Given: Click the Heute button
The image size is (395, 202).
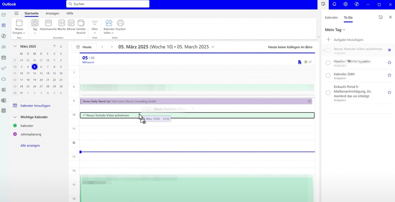Looking at the screenshot, I should pyautogui.click(x=84, y=47).
